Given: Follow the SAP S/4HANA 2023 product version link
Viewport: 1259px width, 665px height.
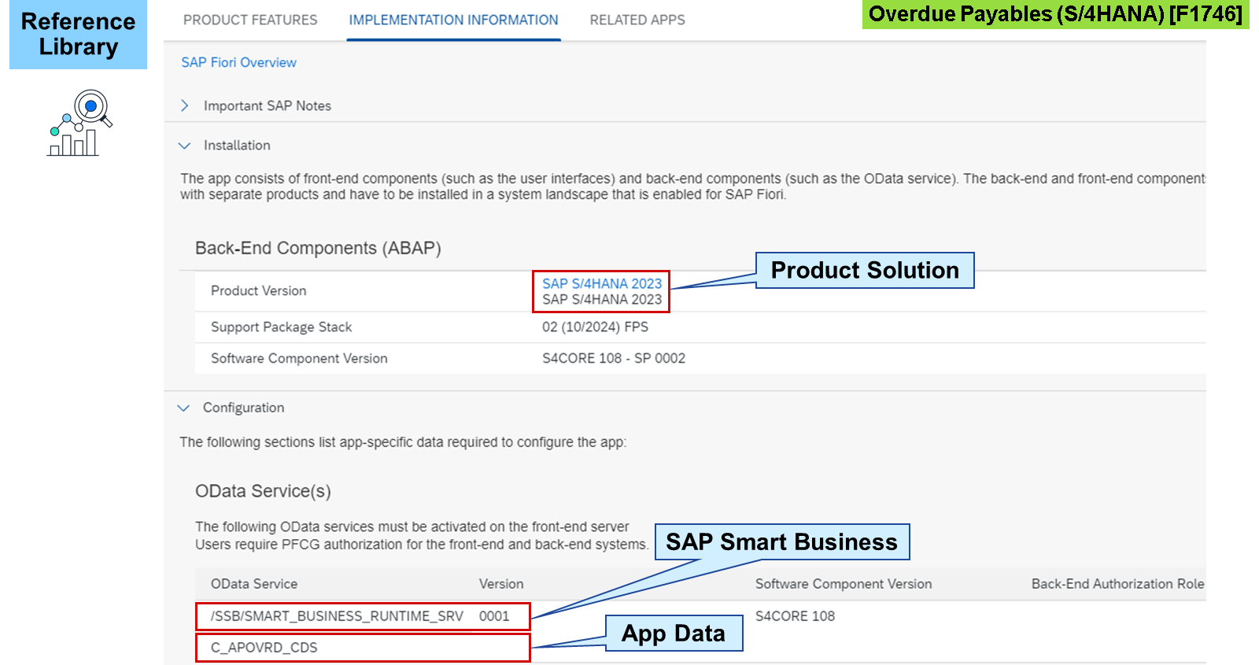Looking at the screenshot, I should click(x=602, y=283).
